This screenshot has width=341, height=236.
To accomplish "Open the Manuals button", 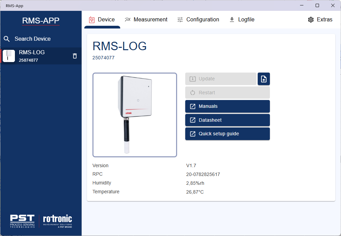I will pos(227,106).
